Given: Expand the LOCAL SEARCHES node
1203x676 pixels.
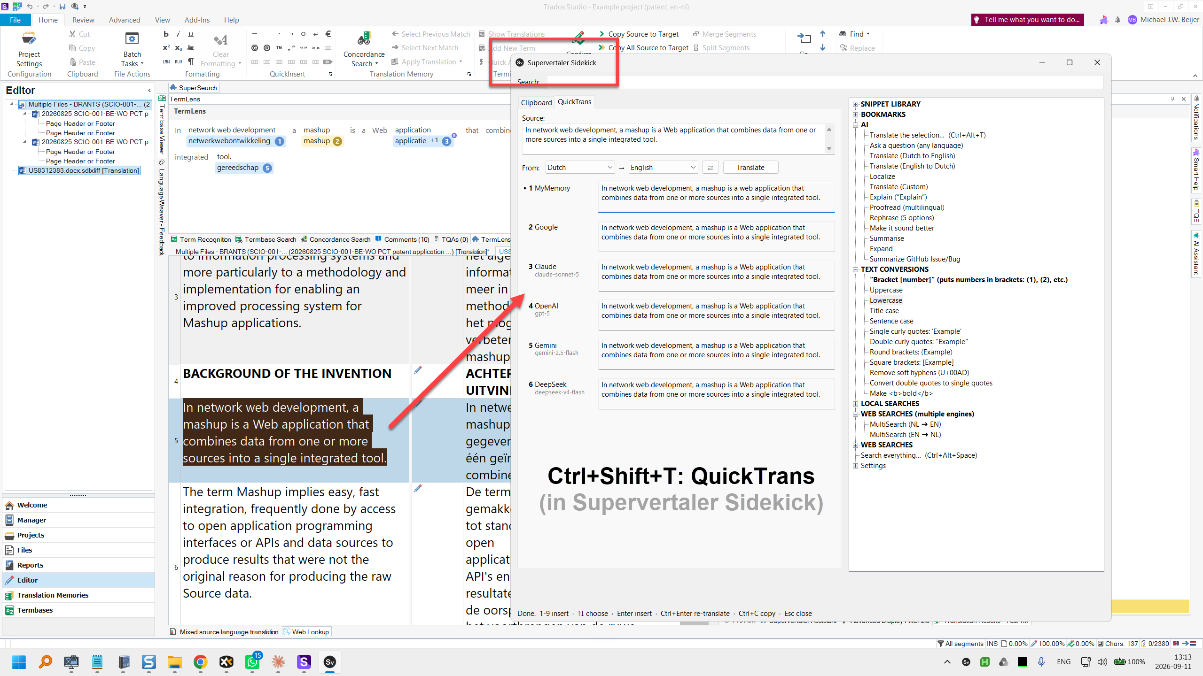Looking at the screenshot, I should (x=856, y=404).
